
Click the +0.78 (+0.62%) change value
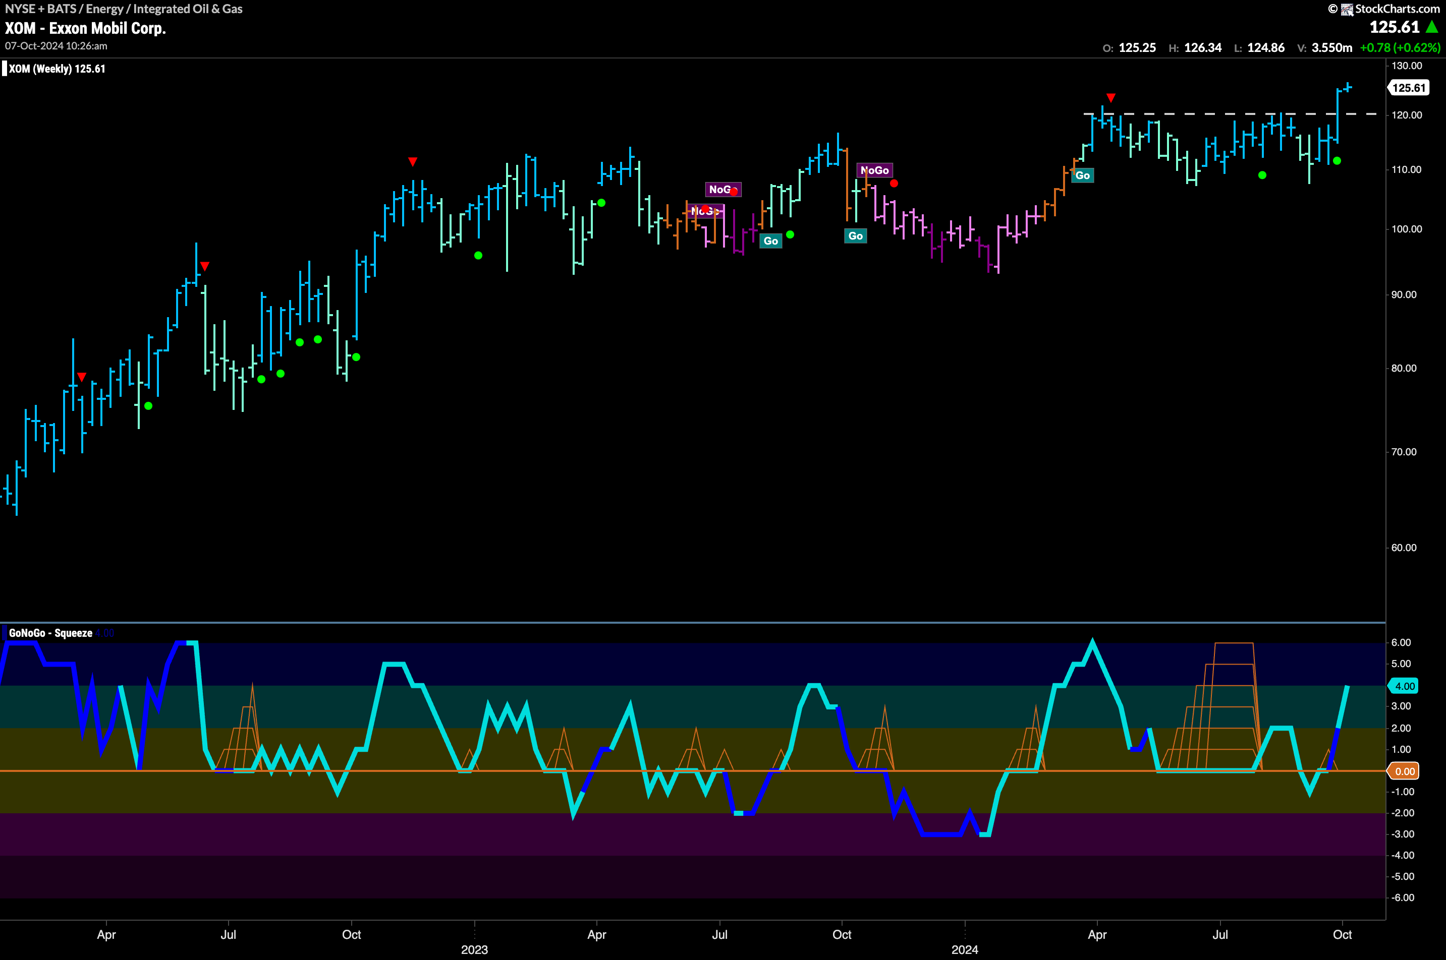[x=1400, y=48]
